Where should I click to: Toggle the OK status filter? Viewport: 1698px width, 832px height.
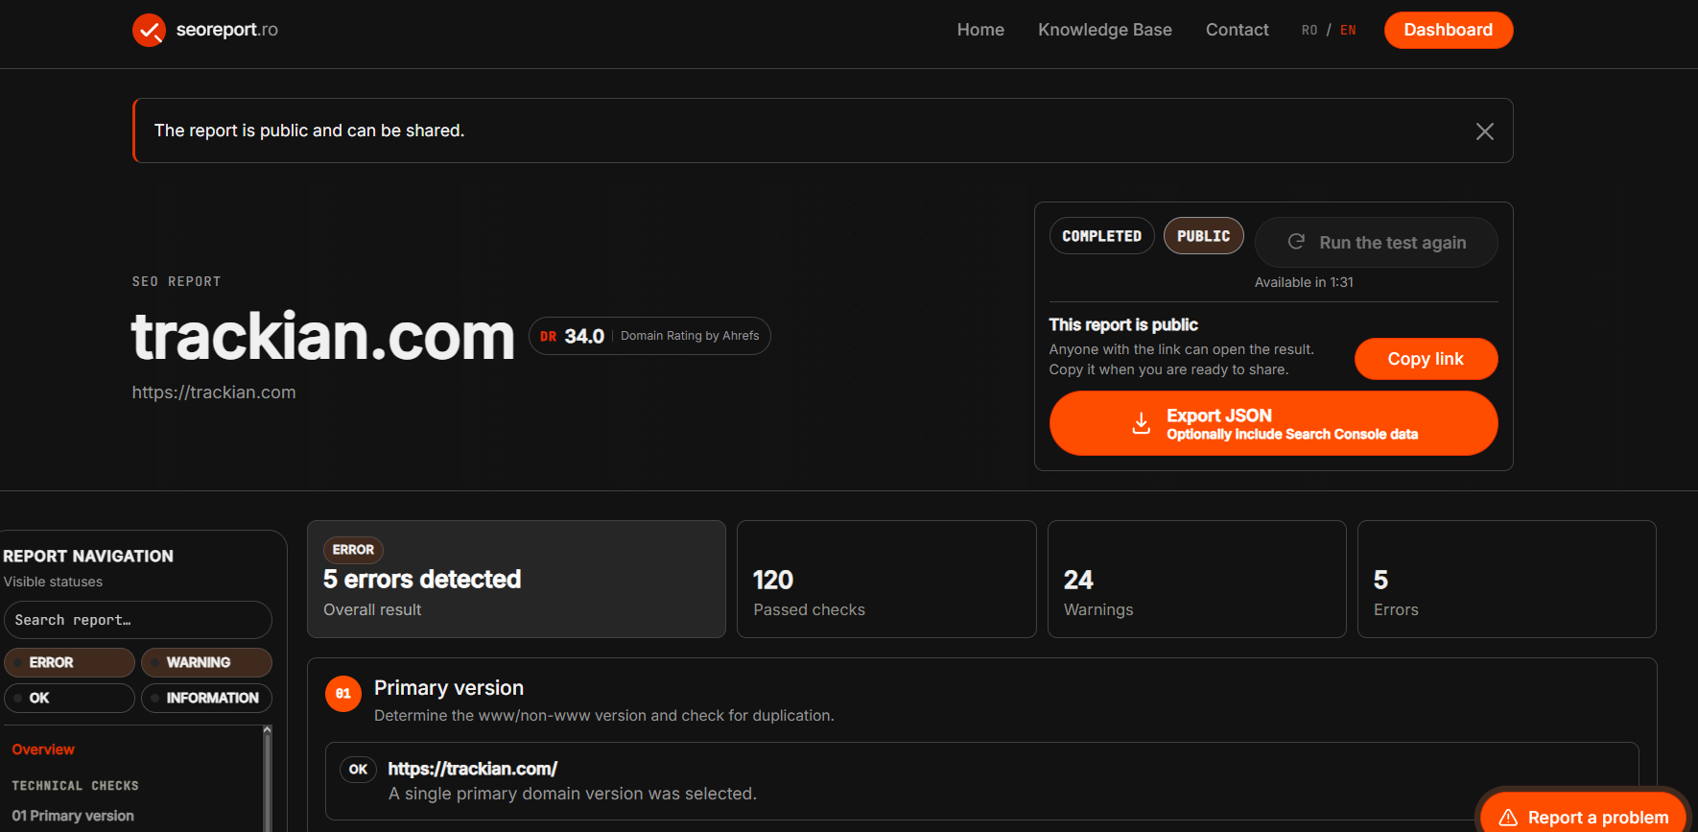pyautogui.click(x=69, y=698)
